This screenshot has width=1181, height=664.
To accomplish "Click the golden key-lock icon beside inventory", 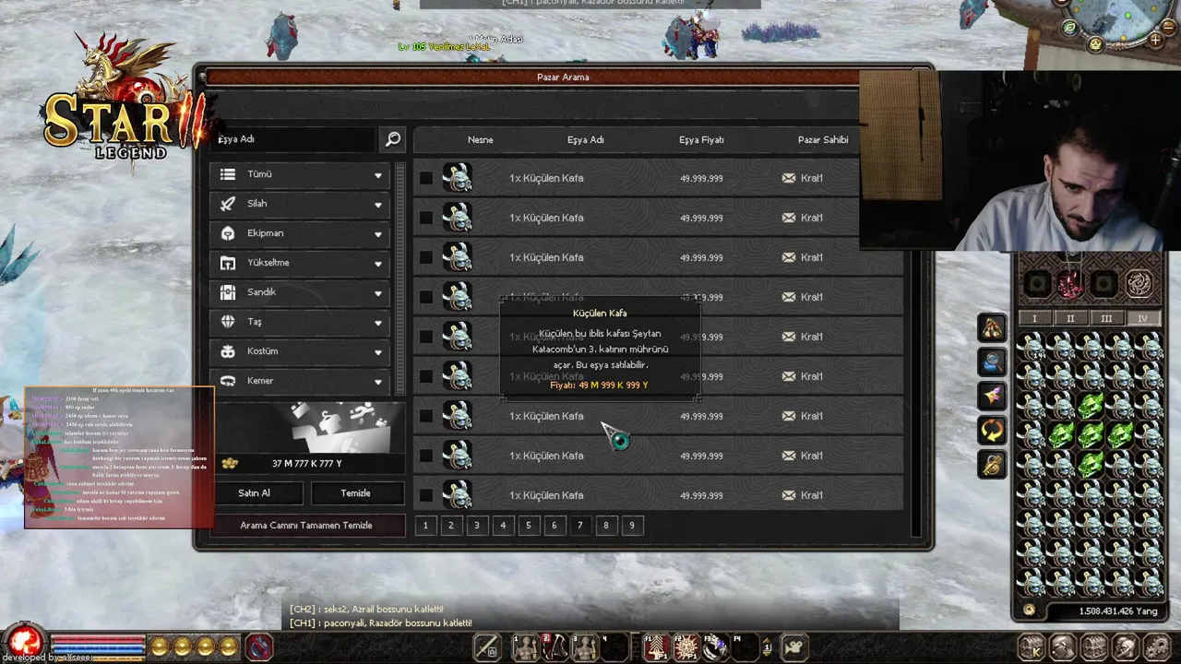I will (992, 464).
